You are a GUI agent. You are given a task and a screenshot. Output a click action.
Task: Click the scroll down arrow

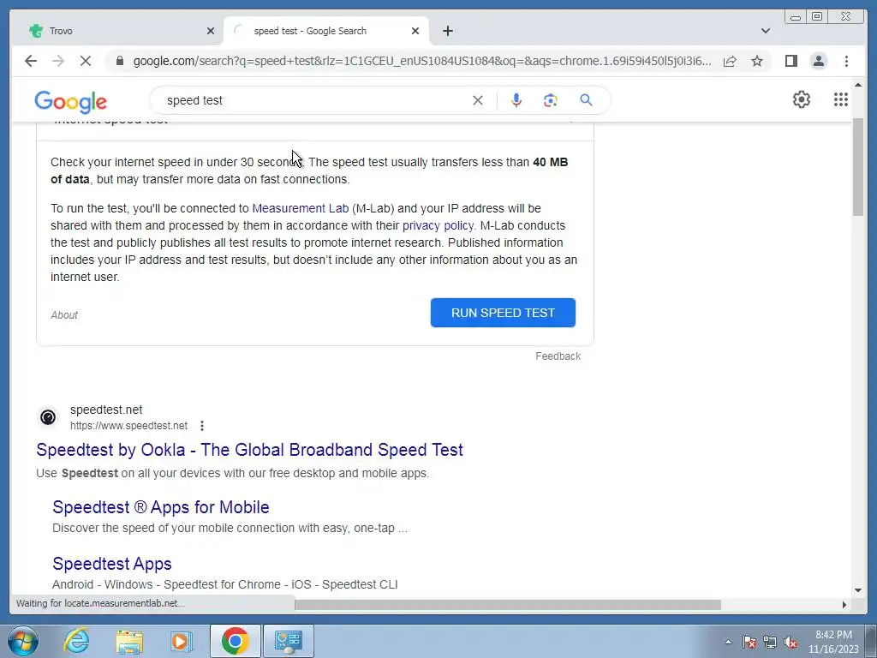[x=858, y=589]
